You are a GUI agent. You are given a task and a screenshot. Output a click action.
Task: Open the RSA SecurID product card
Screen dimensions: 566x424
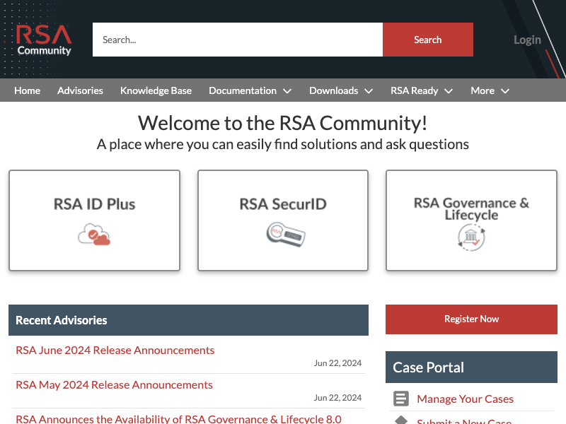tap(283, 220)
